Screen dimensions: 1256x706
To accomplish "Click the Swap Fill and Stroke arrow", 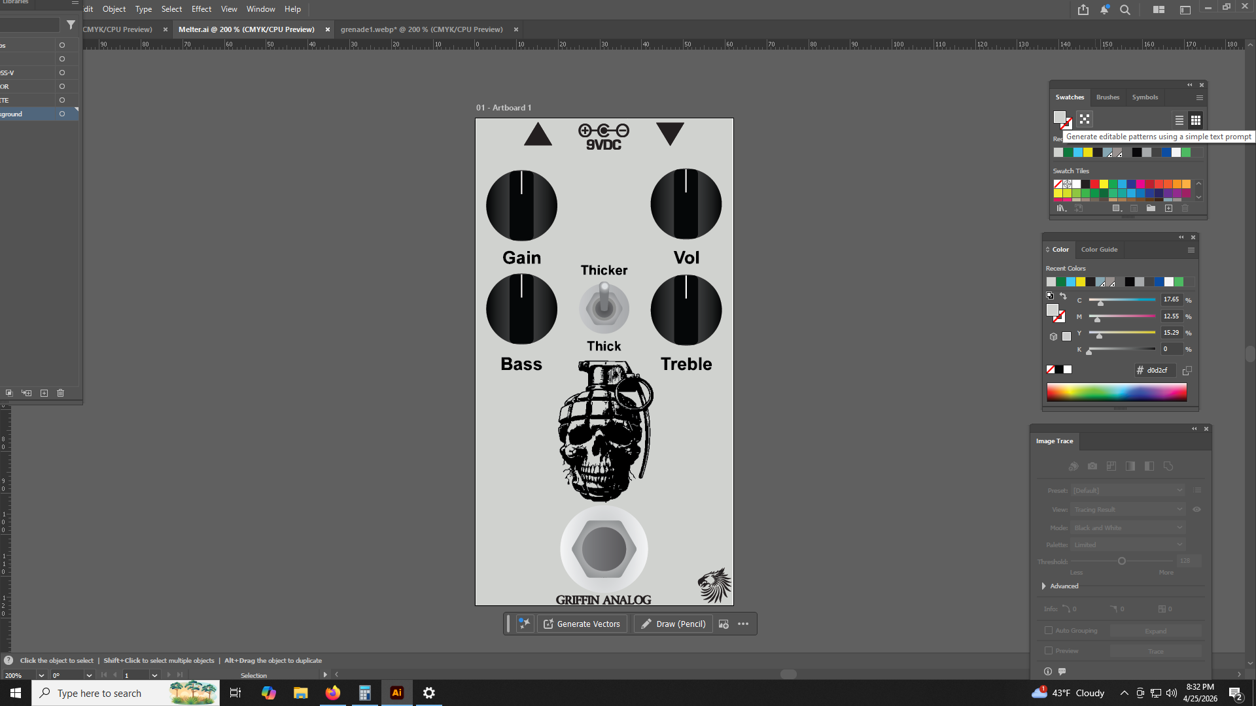I will click(1063, 296).
